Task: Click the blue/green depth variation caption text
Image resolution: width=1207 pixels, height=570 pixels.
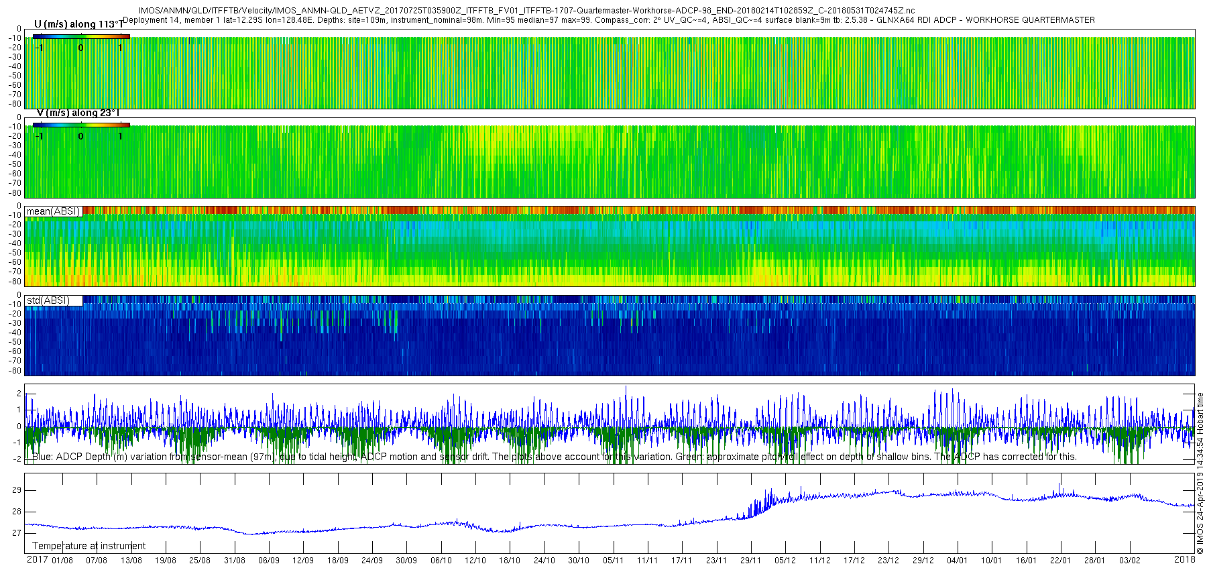Action: pyautogui.click(x=555, y=457)
